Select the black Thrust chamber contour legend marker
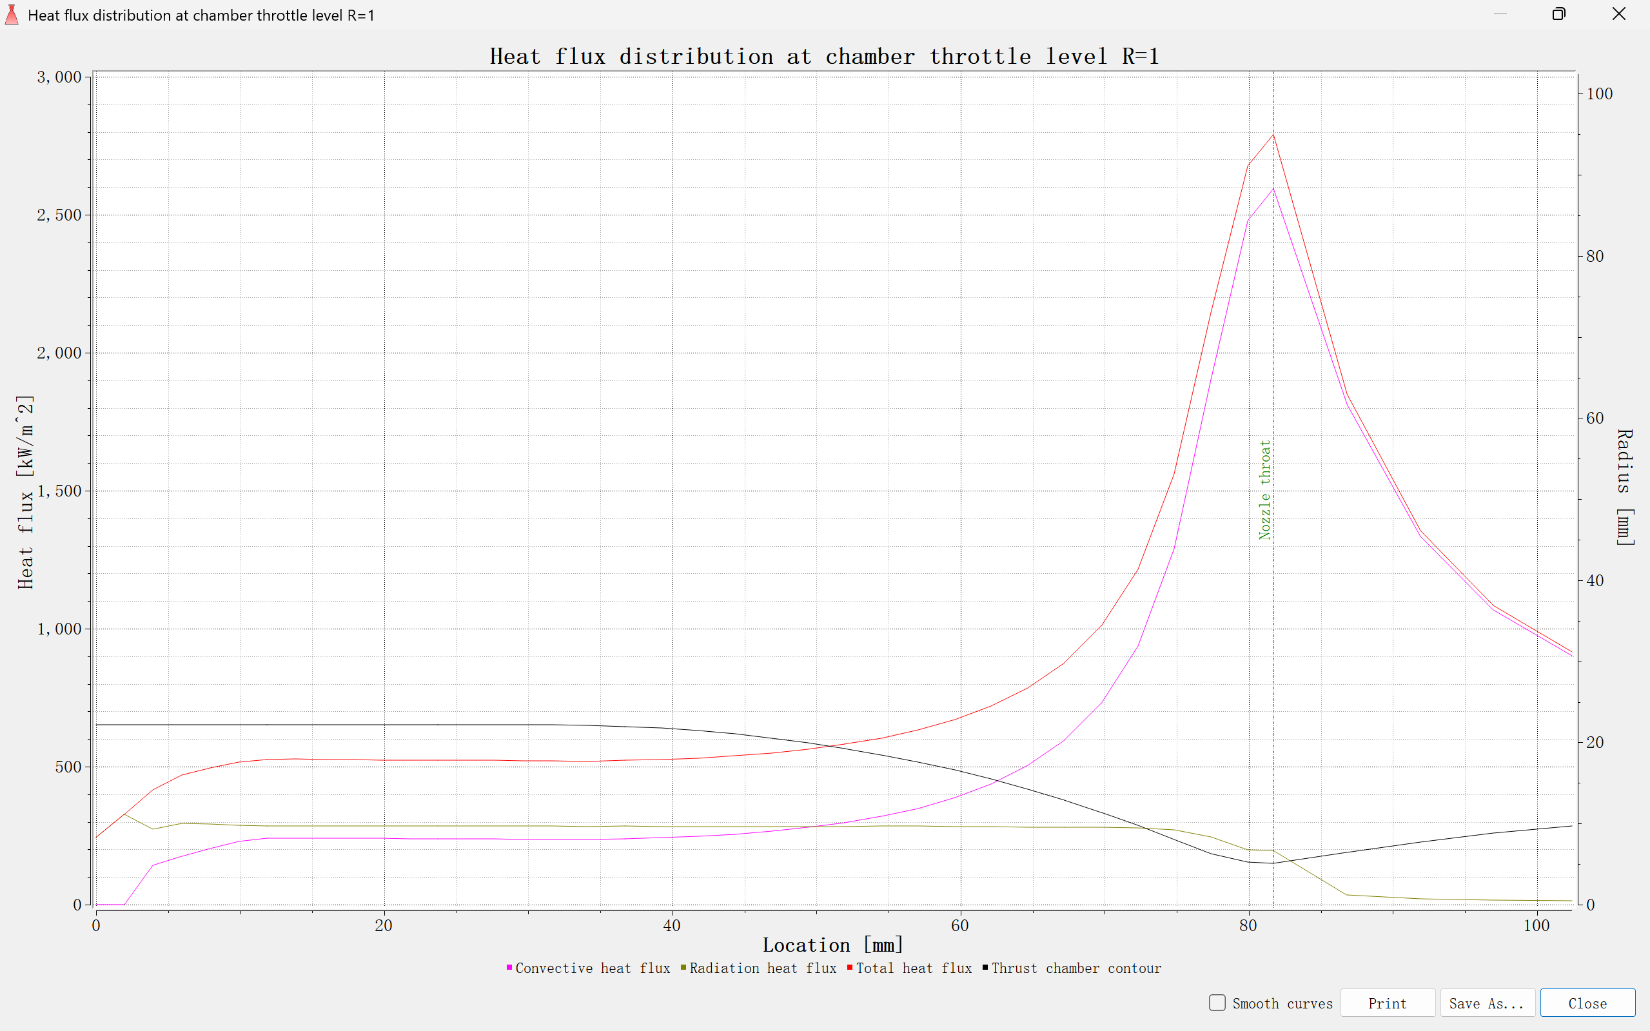 [985, 968]
